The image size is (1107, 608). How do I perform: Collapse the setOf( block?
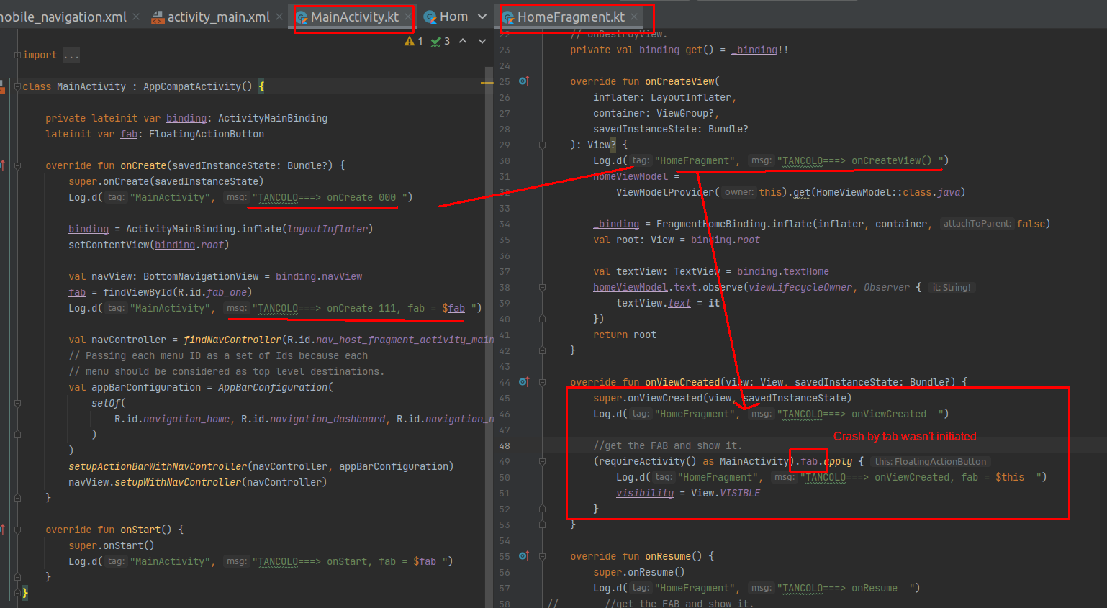click(17, 403)
